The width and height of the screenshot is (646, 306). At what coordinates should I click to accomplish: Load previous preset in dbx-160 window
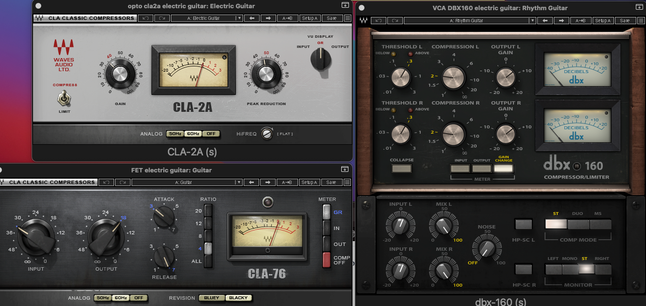(x=545, y=20)
